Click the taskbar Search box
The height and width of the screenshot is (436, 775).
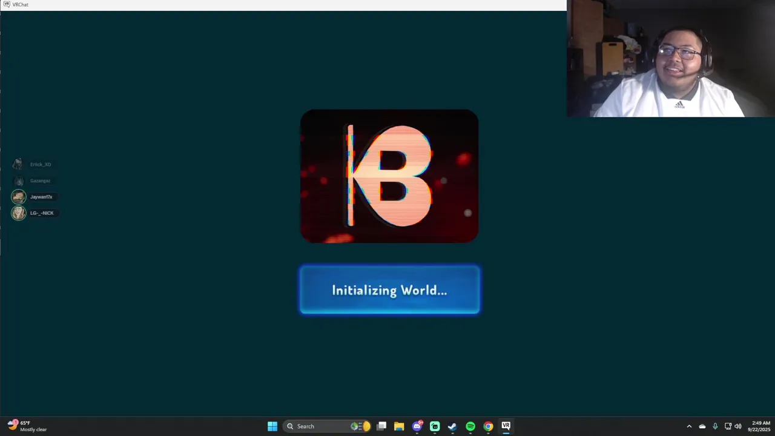(328, 426)
